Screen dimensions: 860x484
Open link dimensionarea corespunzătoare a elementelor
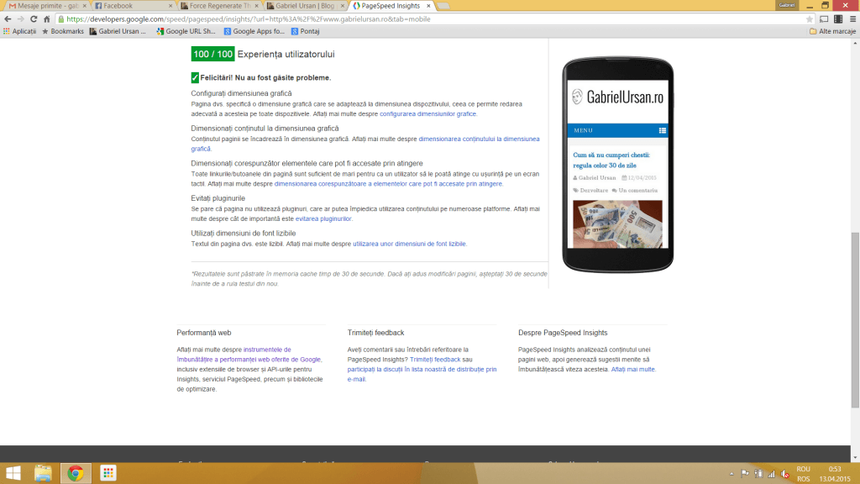click(x=388, y=184)
